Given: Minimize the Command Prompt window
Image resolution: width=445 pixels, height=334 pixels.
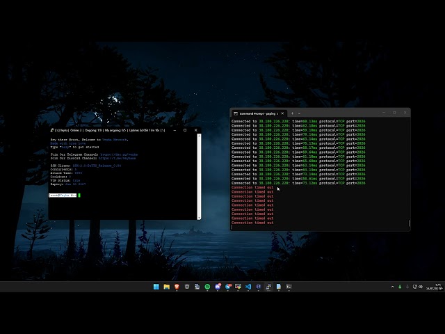Looking at the screenshot, I should [384, 113].
